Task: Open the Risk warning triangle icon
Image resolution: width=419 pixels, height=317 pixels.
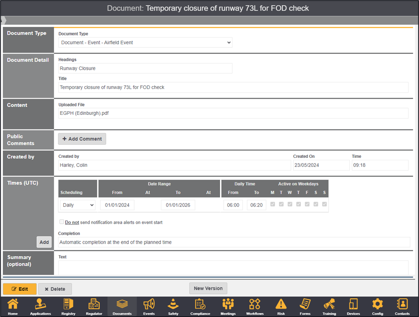Action: (281, 306)
